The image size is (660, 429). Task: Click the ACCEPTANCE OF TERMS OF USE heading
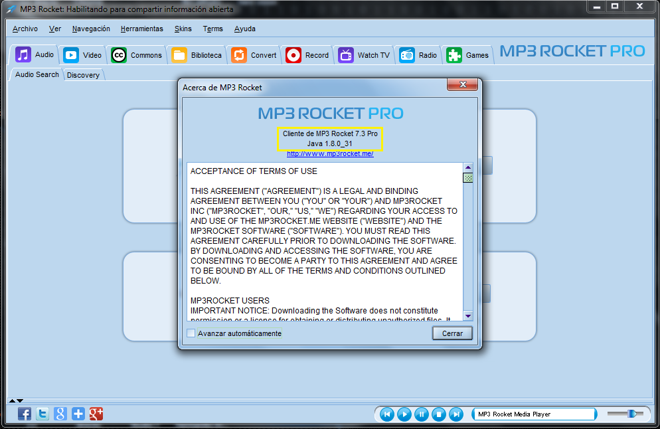(254, 171)
